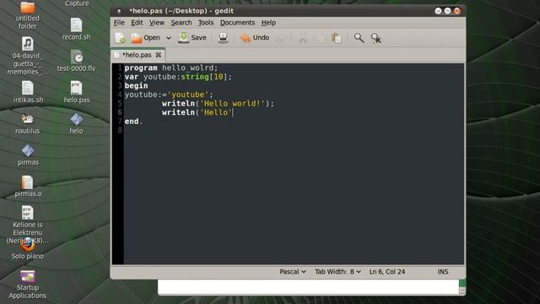Select the david guetta memories audio file
Viewport: 540px width, 304px height.
(28, 56)
